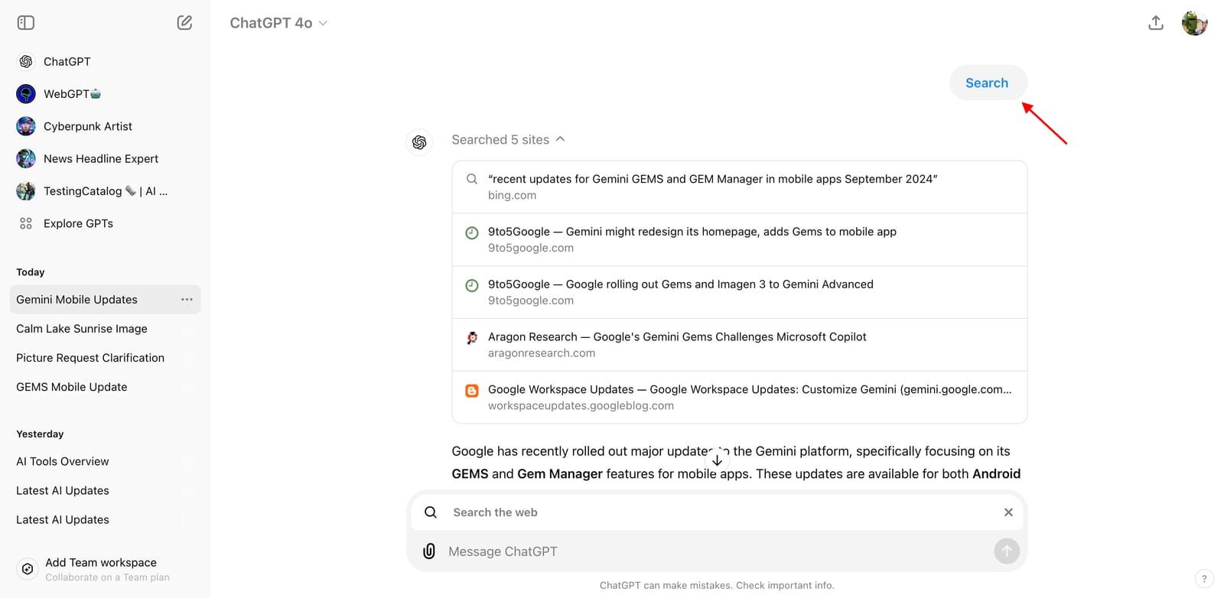Open the Calm Lake Sunrise Image chat

pos(82,329)
